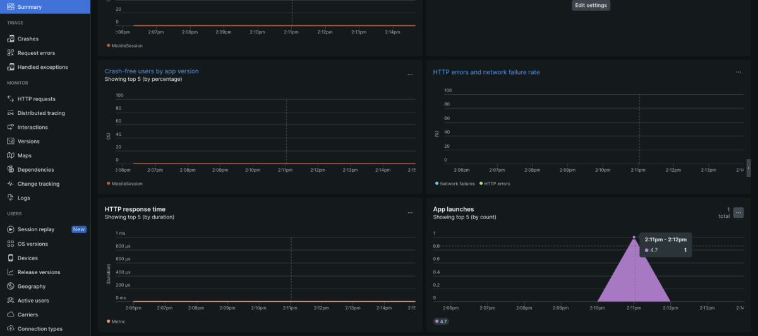Click the Maps icon in sidebar
The width and height of the screenshot is (758, 336).
pos(11,155)
